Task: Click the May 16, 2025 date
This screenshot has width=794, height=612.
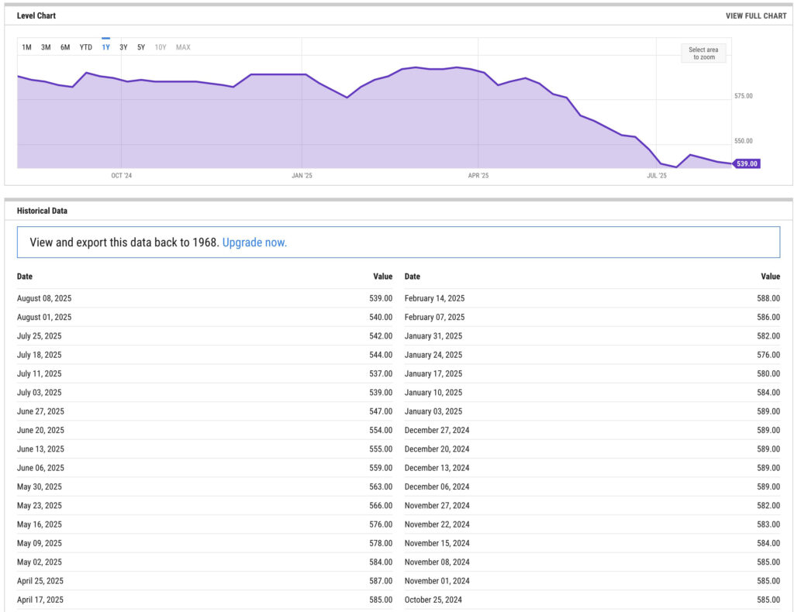Action: tap(39, 524)
